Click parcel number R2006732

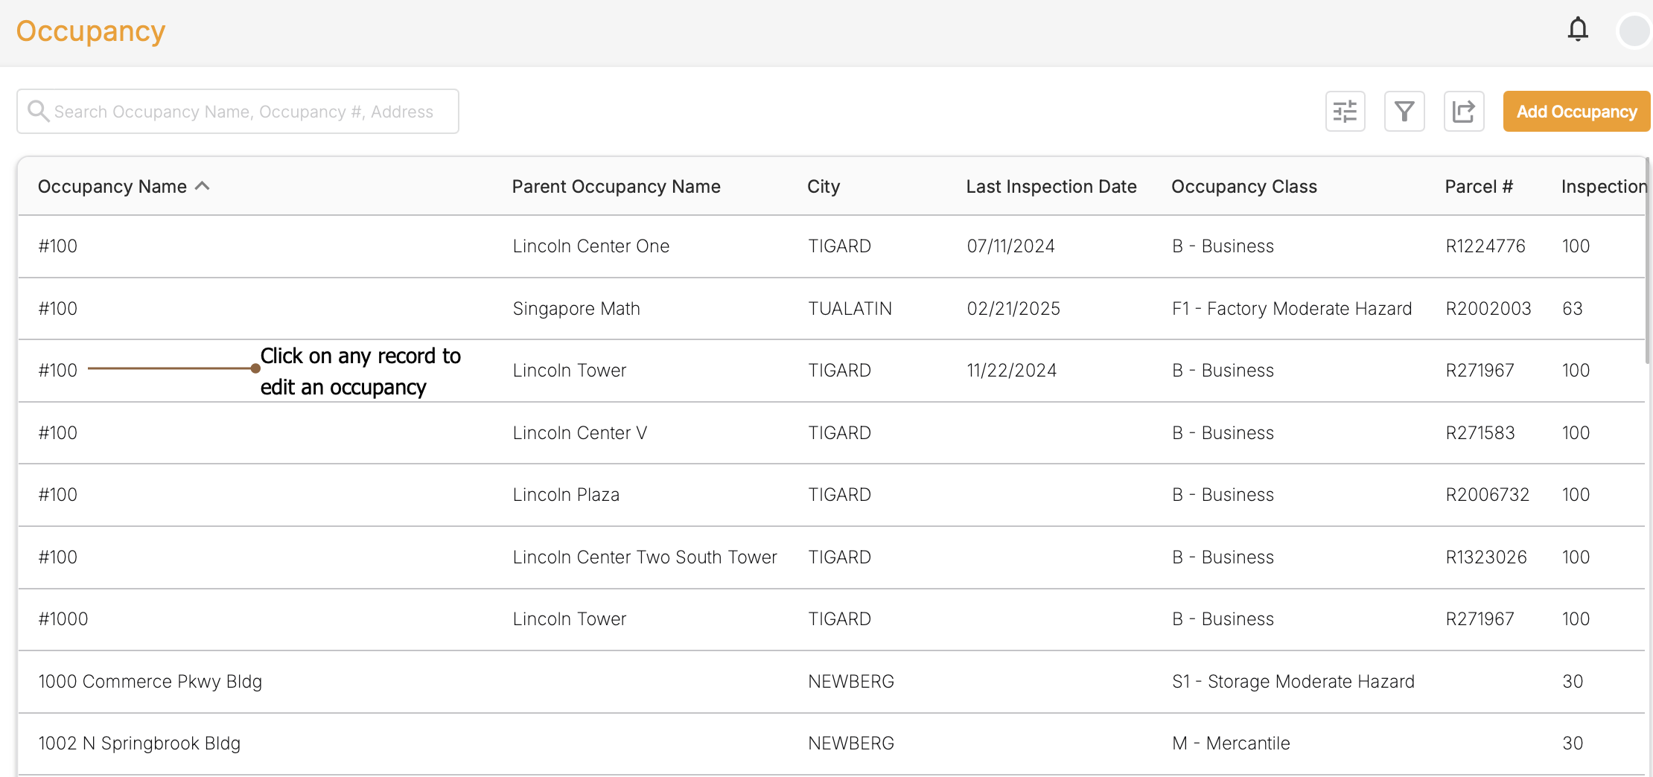[x=1488, y=495]
